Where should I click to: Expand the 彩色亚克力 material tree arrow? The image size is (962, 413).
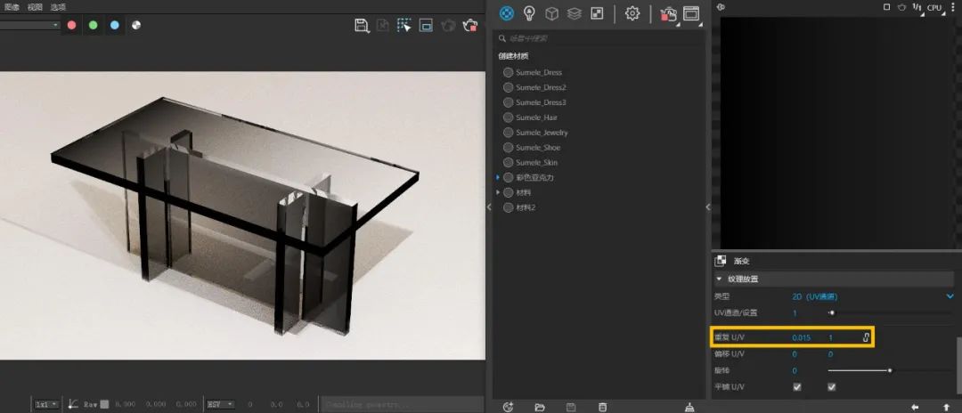498,177
